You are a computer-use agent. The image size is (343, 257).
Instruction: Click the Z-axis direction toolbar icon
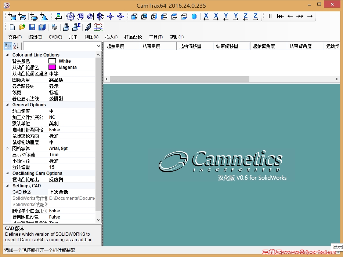coord(247,16)
